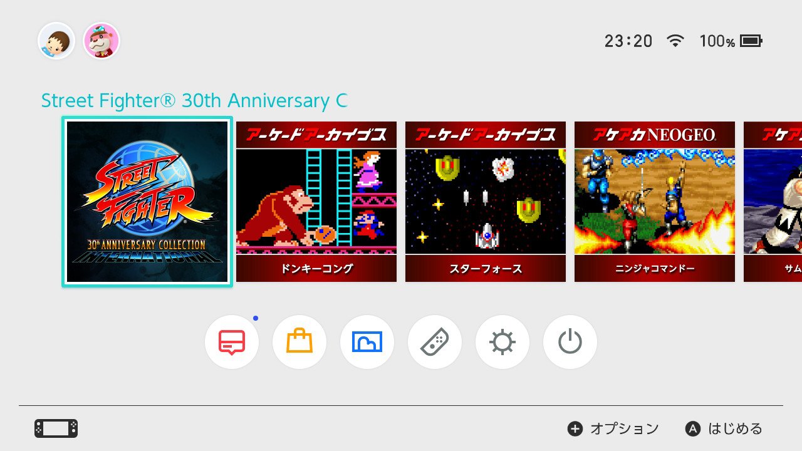Click the handheld console mode icon
Screen dimensions: 802x451
point(56,428)
